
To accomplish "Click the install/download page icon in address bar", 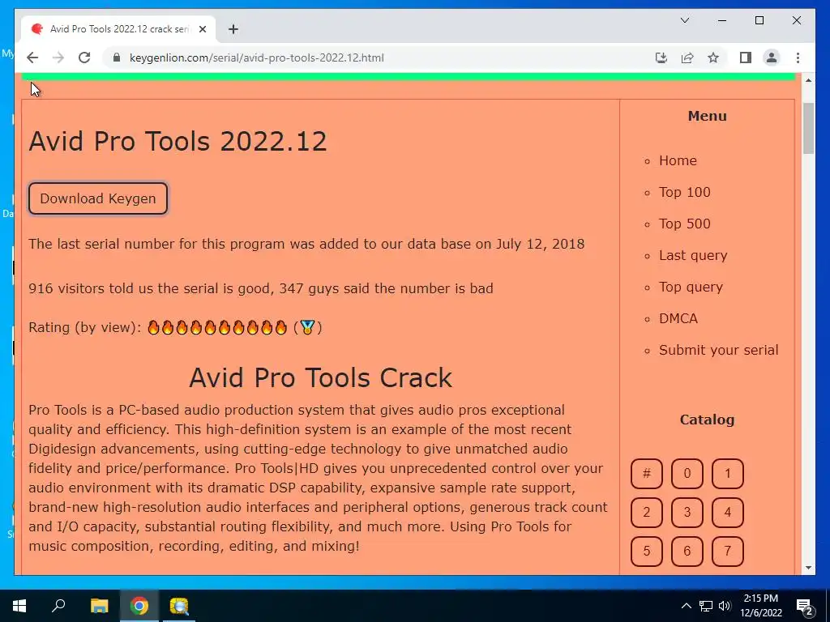I will [661, 58].
